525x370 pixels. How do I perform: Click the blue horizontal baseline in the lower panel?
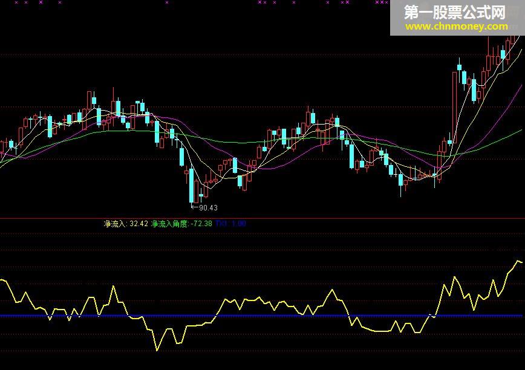[x=261, y=316]
